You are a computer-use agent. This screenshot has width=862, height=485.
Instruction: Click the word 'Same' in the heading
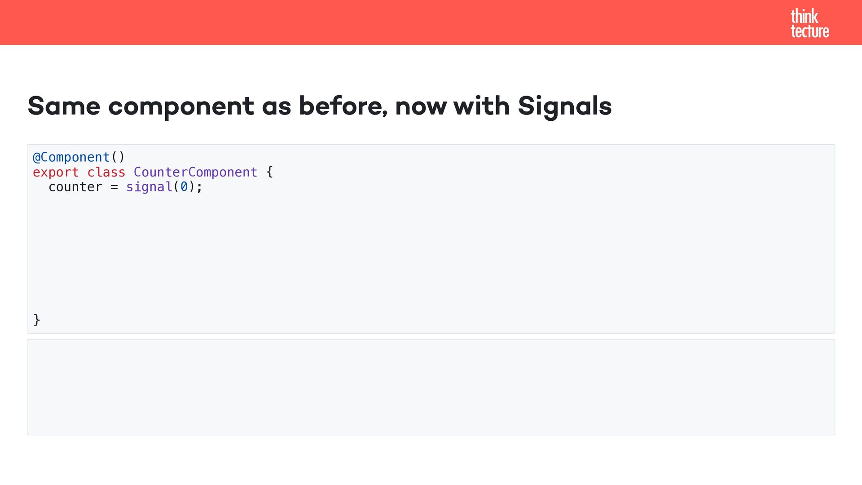pos(64,106)
